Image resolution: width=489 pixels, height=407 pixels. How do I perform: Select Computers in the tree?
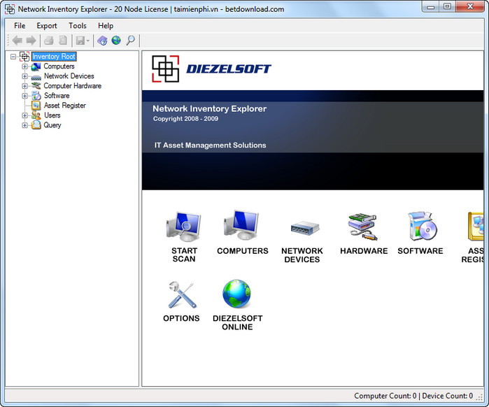click(59, 66)
